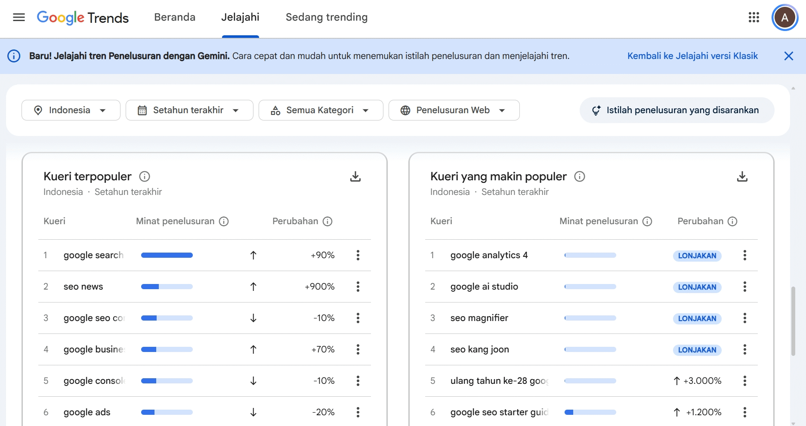Viewport: 806px width, 426px height.
Task: Open more options for seo news row
Action: point(358,287)
